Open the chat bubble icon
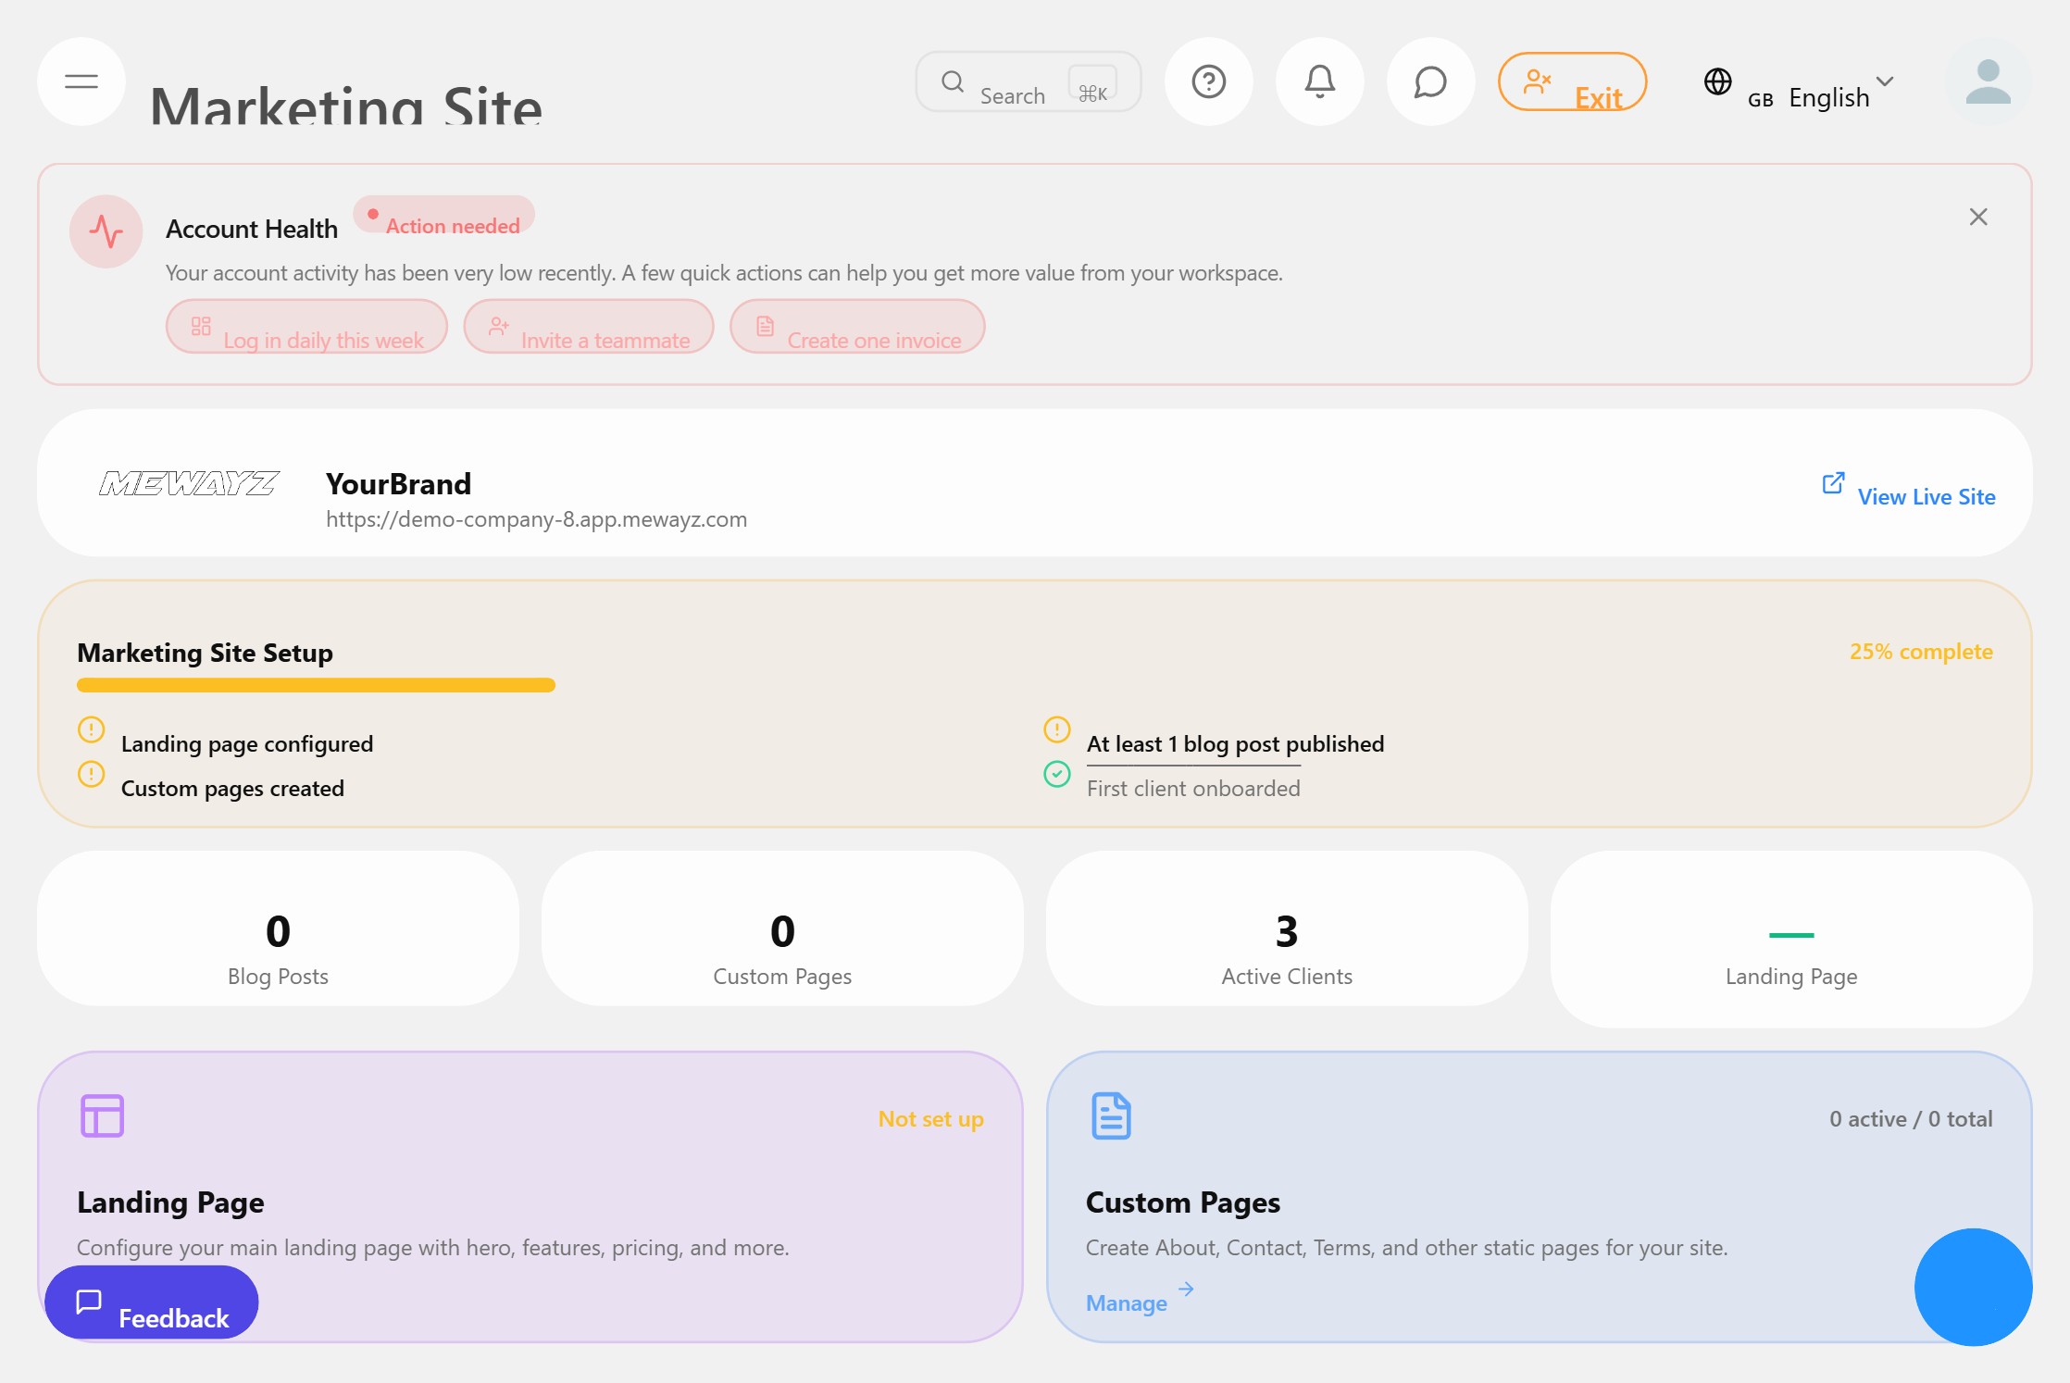2070x1383 pixels. click(x=1429, y=81)
